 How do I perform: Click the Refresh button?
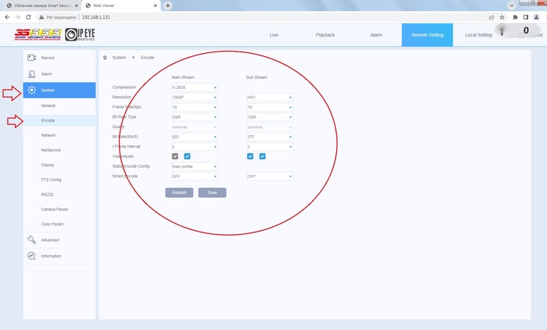(x=179, y=193)
